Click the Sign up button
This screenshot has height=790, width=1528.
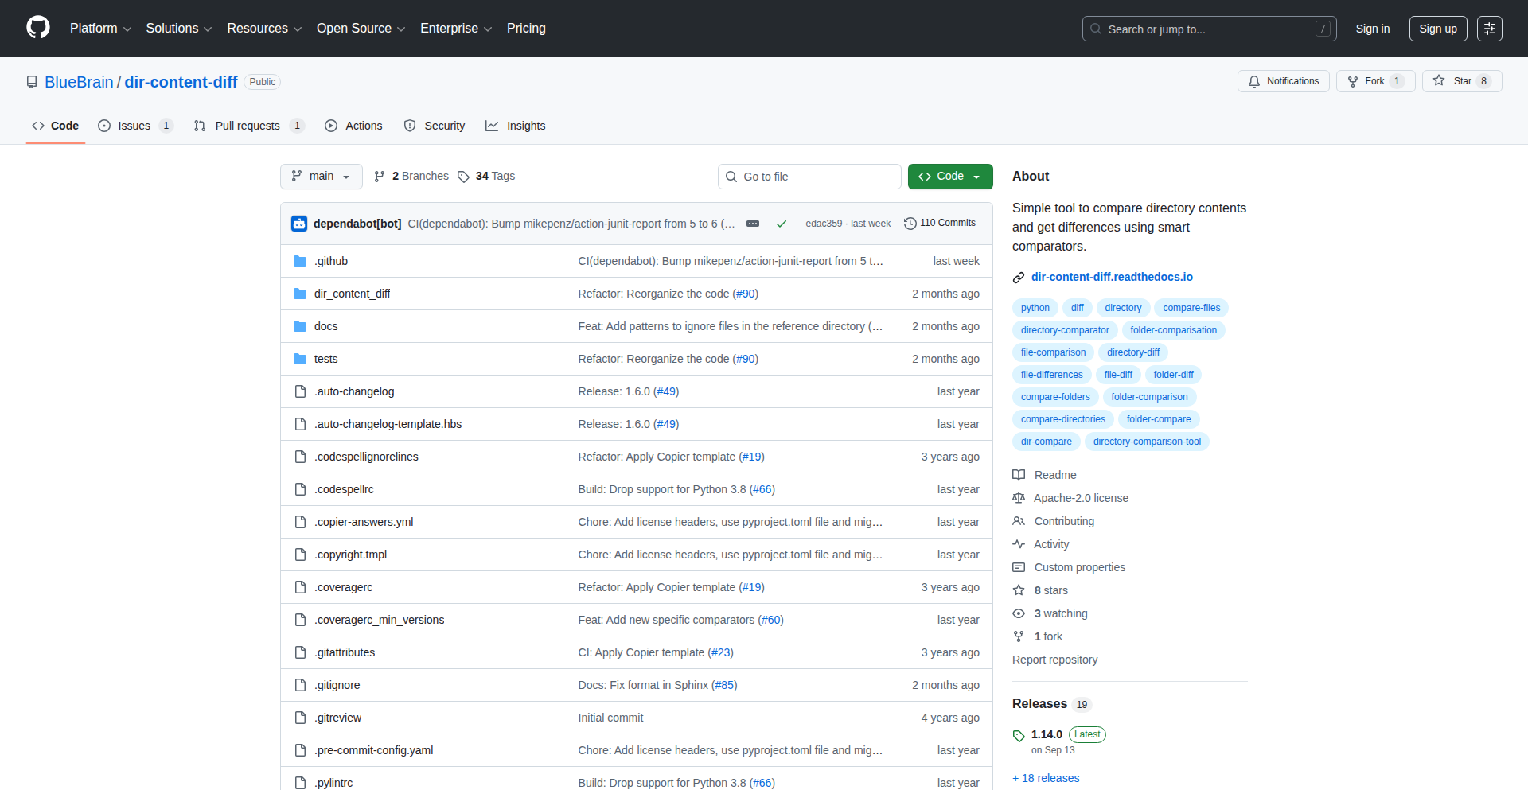click(x=1437, y=29)
